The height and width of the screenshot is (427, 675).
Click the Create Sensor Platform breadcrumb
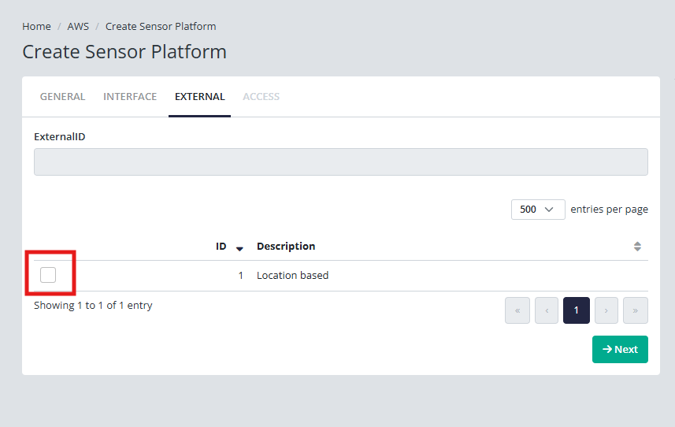pos(161,26)
